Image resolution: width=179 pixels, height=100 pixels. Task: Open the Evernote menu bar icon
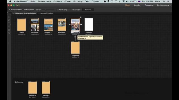coord(108,1)
